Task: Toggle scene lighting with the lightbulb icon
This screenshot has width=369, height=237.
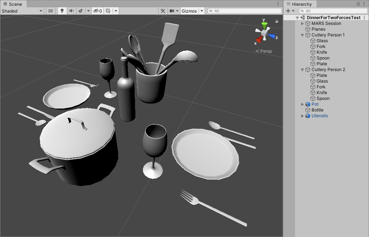Action: tap(62, 11)
